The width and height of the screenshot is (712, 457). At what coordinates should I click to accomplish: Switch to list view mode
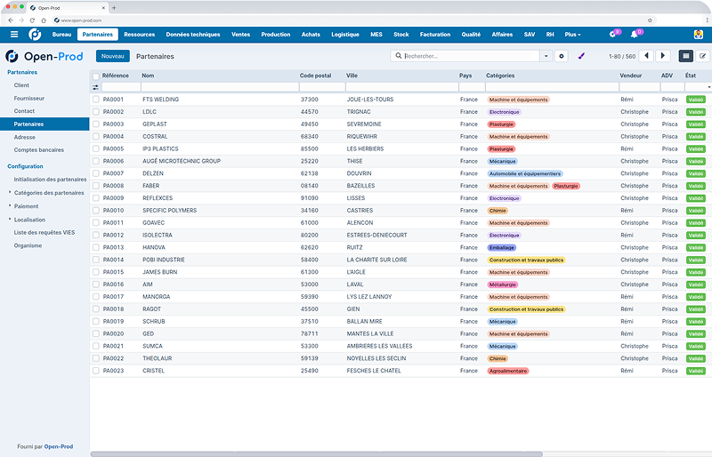(685, 56)
